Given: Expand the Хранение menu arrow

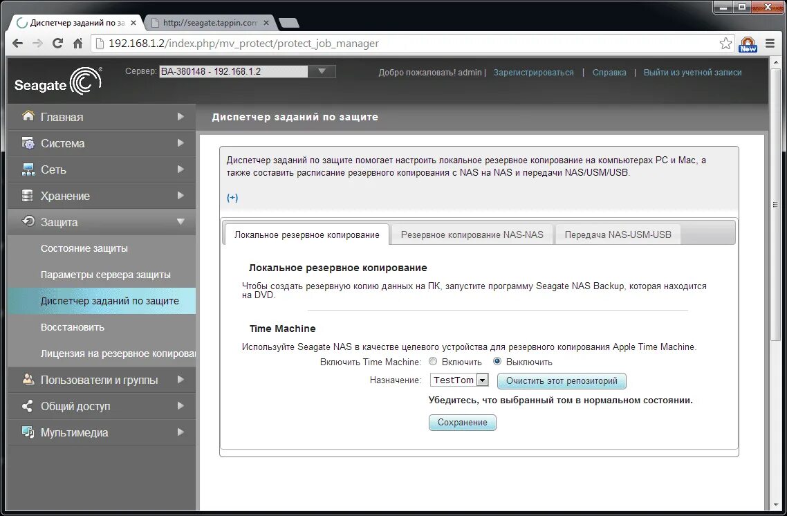Looking at the screenshot, I should 180,195.
